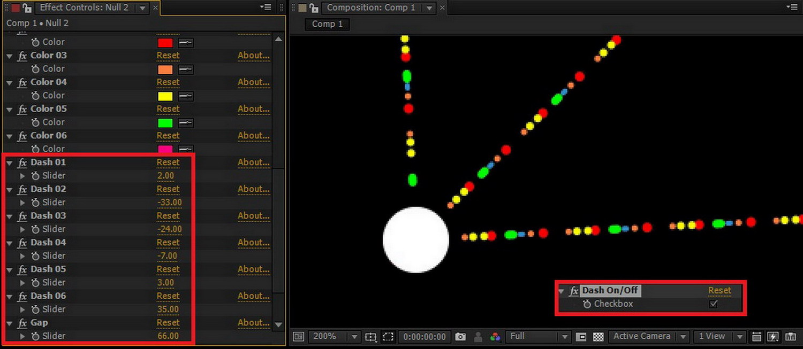803x349 pixels.
Task: Toggle the fx switch for Gap effect
Action: [22, 323]
